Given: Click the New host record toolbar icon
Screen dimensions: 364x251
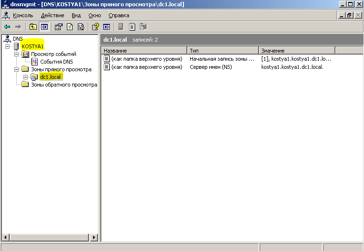Looking at the screenshot, I should 121,27.
